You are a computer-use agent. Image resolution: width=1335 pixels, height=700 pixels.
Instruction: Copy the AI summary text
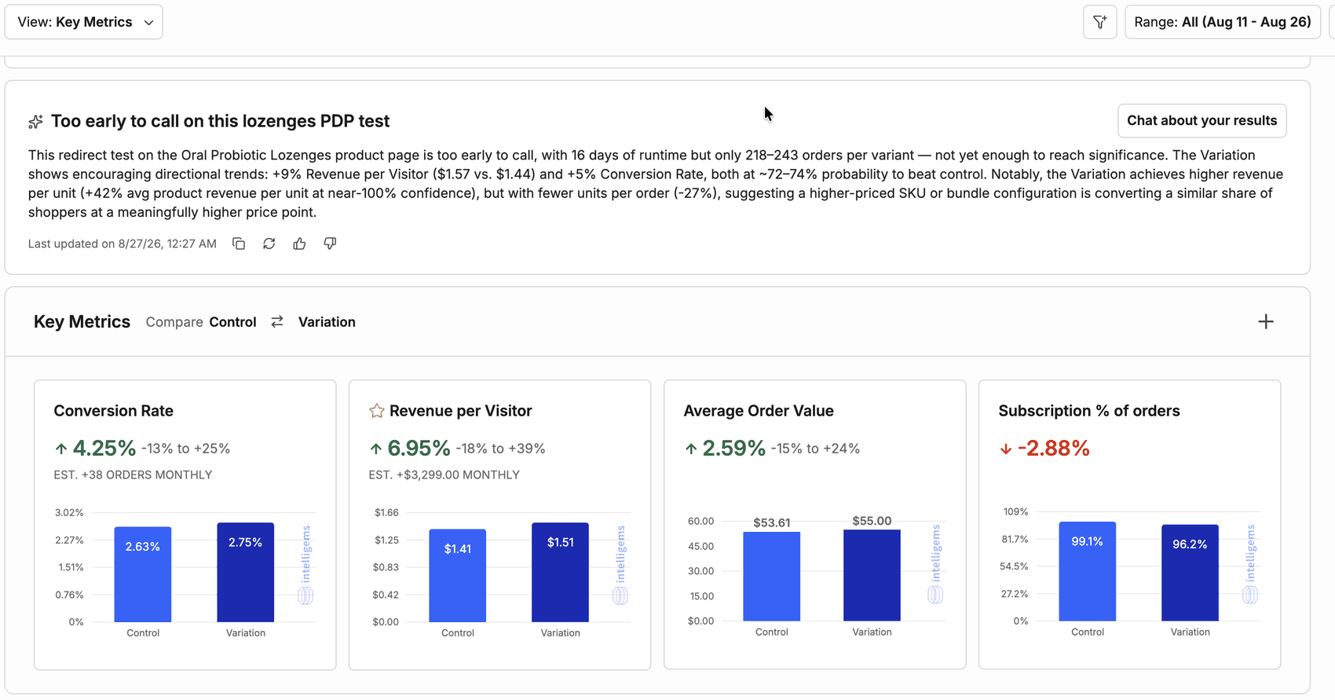239,244
